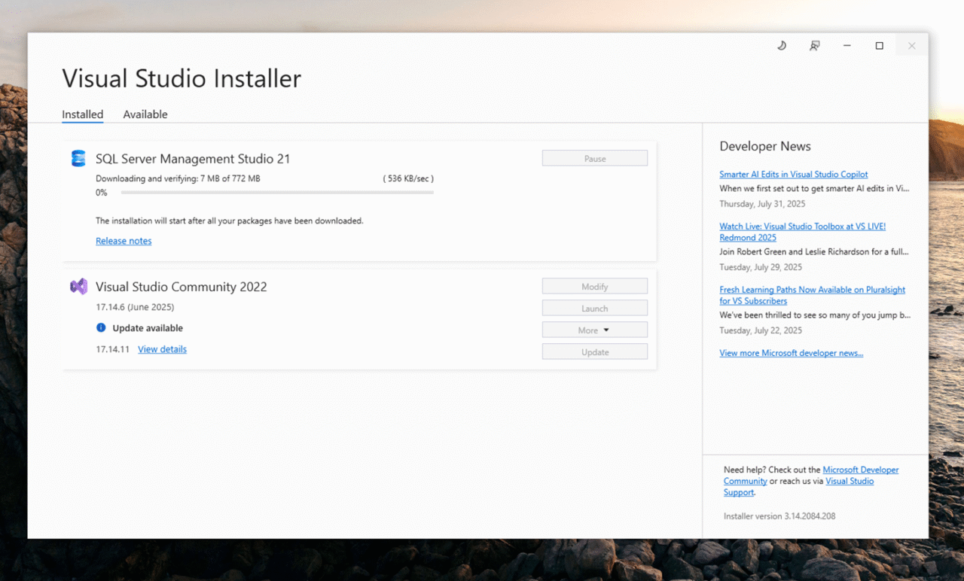This screenshot has height=581, width=964.
Task: Click the Thursday, July 31, 2025 date
Action: point(762,204)
